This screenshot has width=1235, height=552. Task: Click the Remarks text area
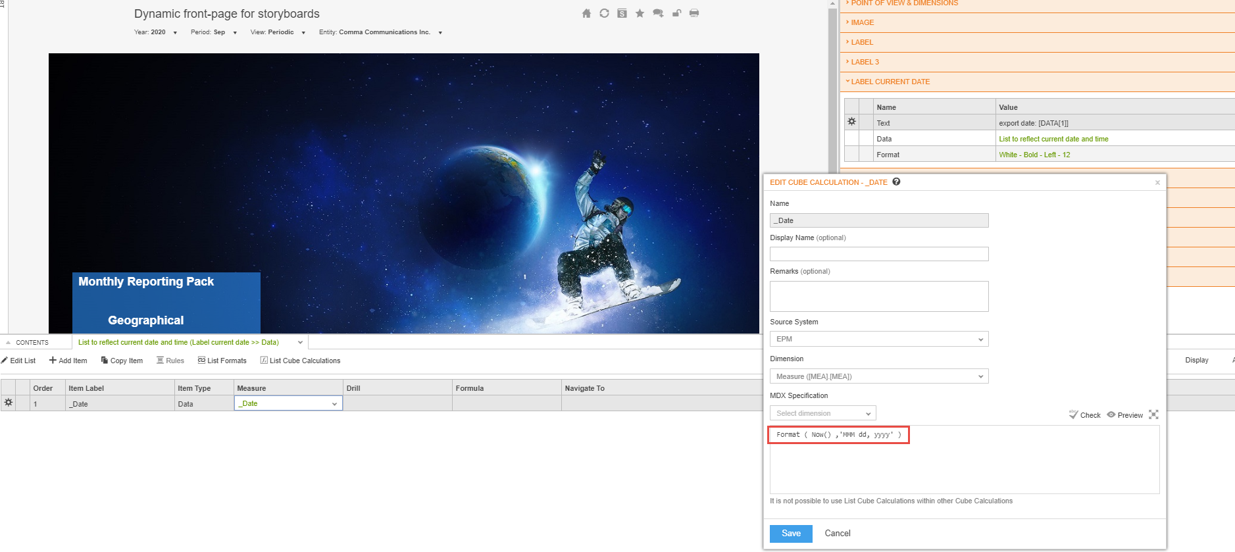[x=879, y=296]
